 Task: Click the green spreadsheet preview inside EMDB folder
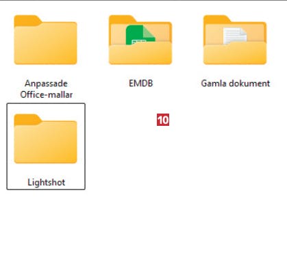tap(140, 34)
